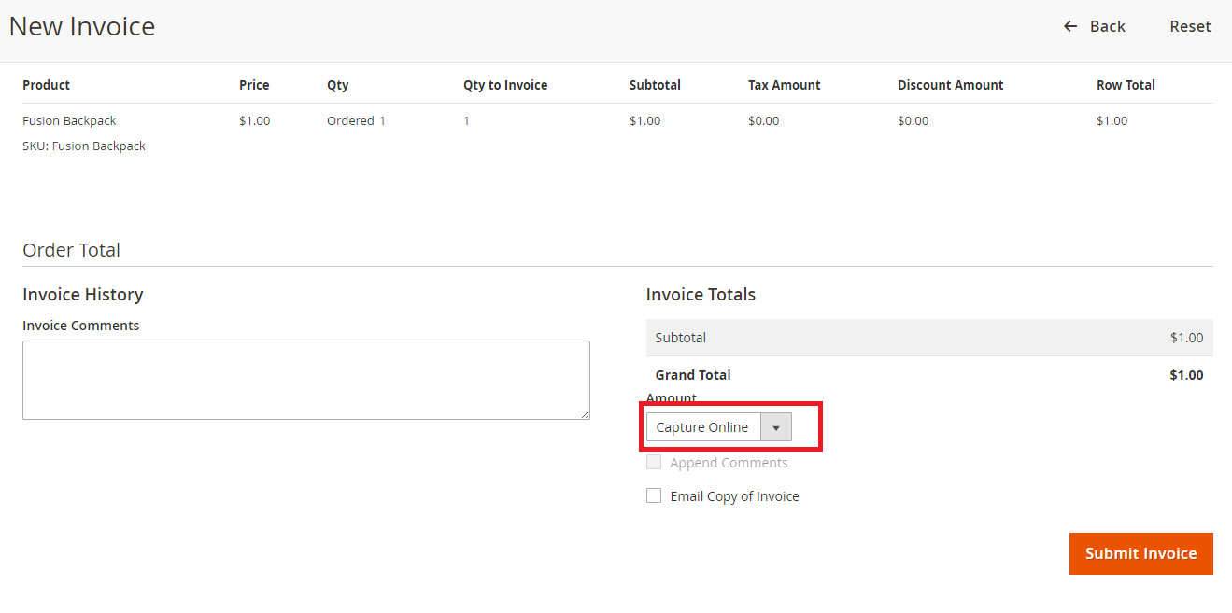Screen dimensions: 1232x613
Task: Click the back arrow icon beside Back
Action: [x=1069, y=26]
